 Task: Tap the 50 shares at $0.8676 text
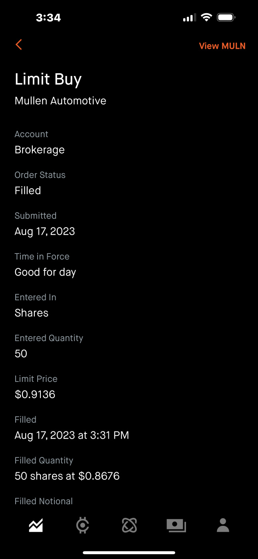(x=67, y=476)
